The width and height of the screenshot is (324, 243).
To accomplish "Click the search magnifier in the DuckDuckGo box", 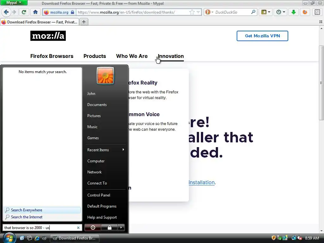I will [x=253, y=12].
